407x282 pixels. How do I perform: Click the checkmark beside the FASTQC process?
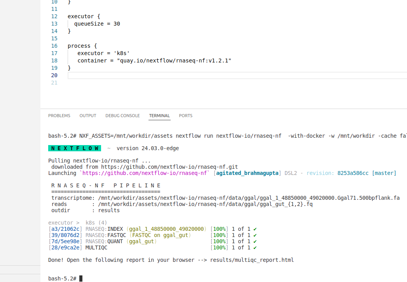pos(255,235)
